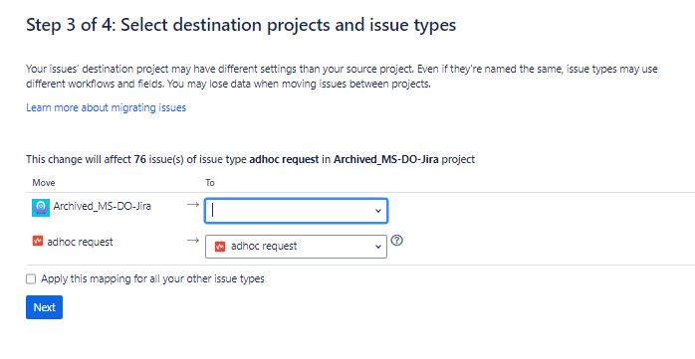The height and width of the screenshot is (359, 695).
Task: Expand the destination project dropdown chevron
Action: click(x=378, y=211)
